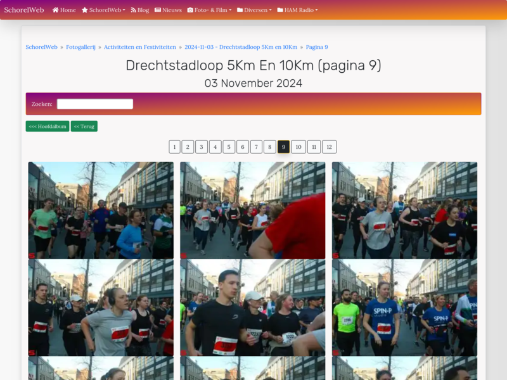507x380 pixels.
Task: Open photo of man in black shirt close-up
Action: (252, 308)
